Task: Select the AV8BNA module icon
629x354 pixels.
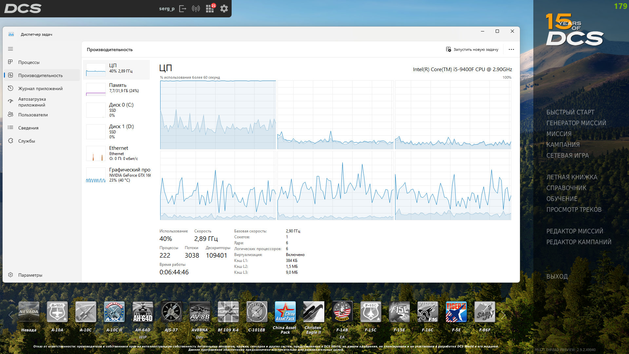Action: click(x=200, y=312)
